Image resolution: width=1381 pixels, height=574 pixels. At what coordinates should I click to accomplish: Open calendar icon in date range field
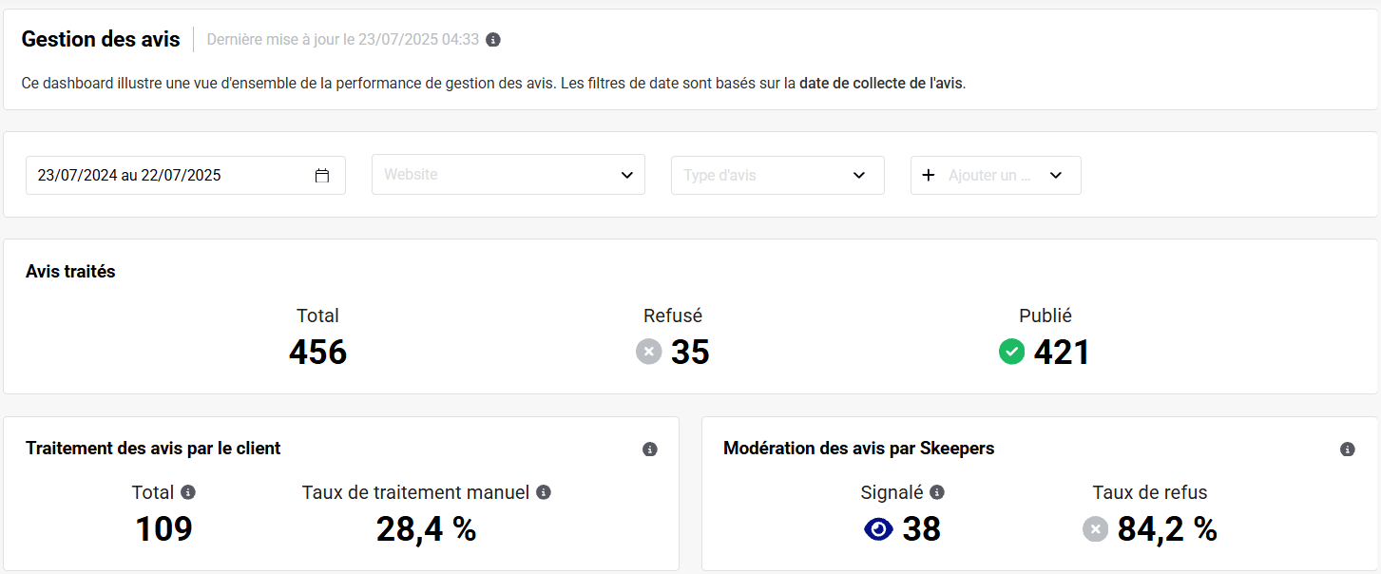point(322,176)
